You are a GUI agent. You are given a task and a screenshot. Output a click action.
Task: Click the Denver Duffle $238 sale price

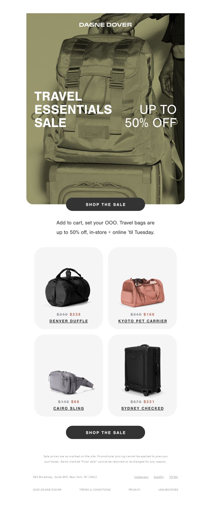75,314
